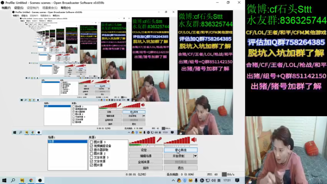Uncheck the 文字来源 source

(x=91, y=161)
